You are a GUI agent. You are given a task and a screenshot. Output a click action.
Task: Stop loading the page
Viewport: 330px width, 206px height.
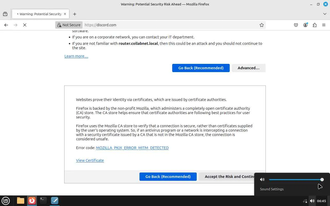pos(25,25)
